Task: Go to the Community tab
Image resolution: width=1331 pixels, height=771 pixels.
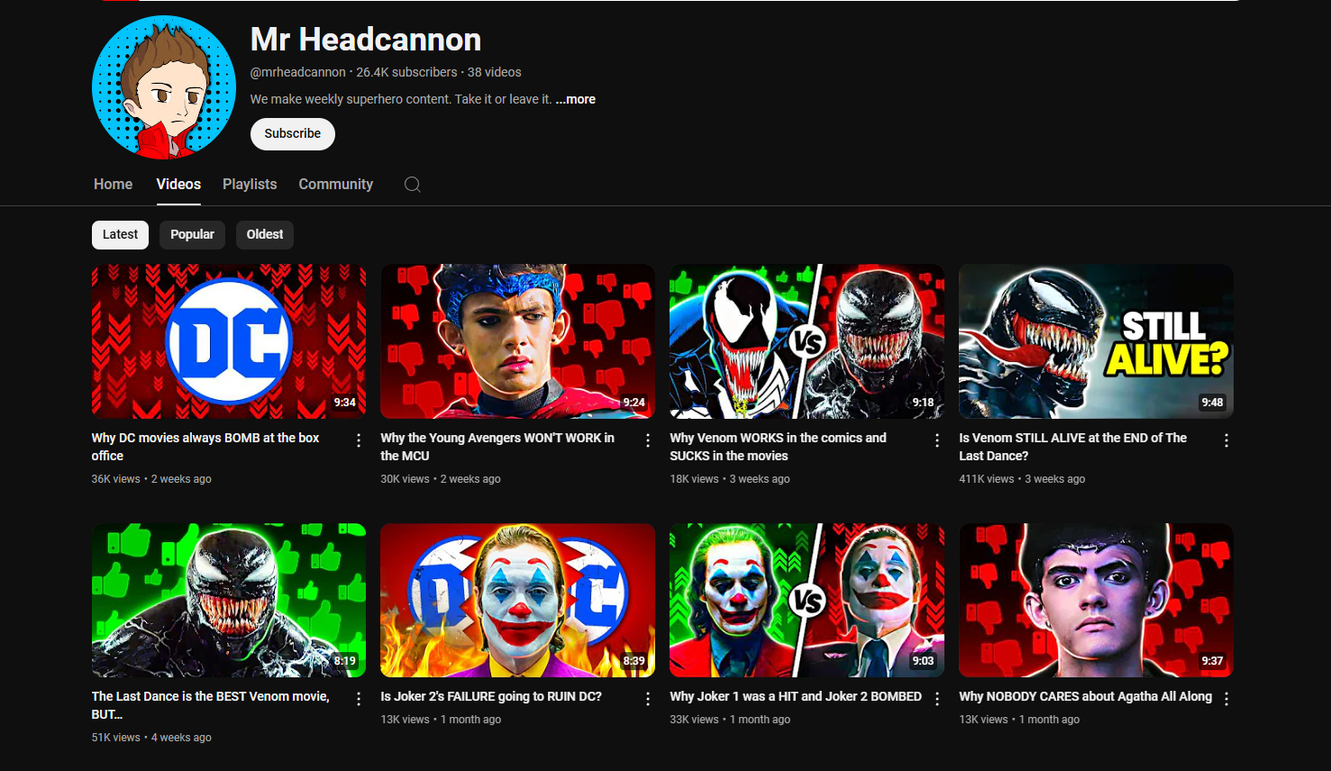Action: coord(336,184)
